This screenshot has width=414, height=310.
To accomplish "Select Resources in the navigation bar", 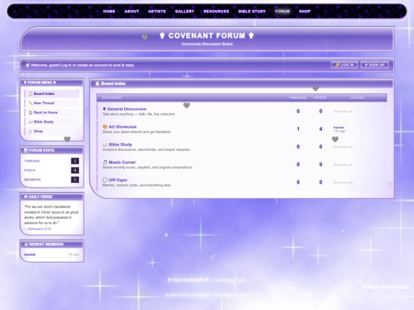I will (x=216, y=11).
